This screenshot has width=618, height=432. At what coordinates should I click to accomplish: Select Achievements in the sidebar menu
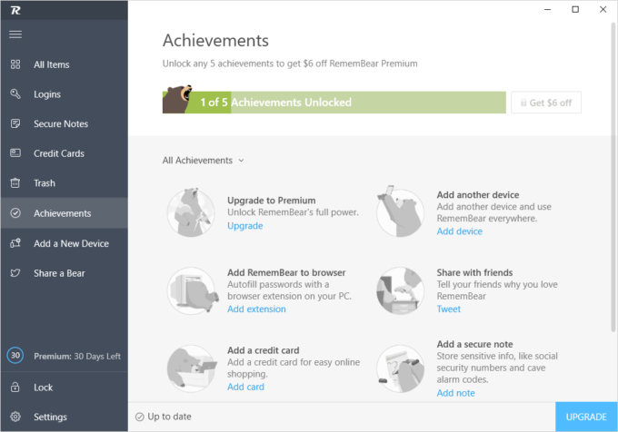[x=65, y=213]
